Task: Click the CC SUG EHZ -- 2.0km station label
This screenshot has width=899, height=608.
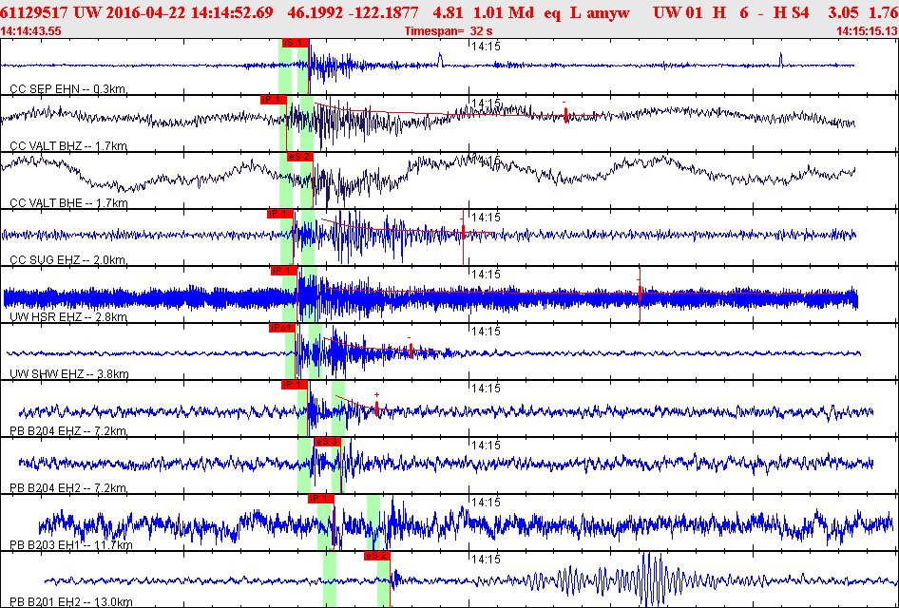Action: click(x=68, y=260)
